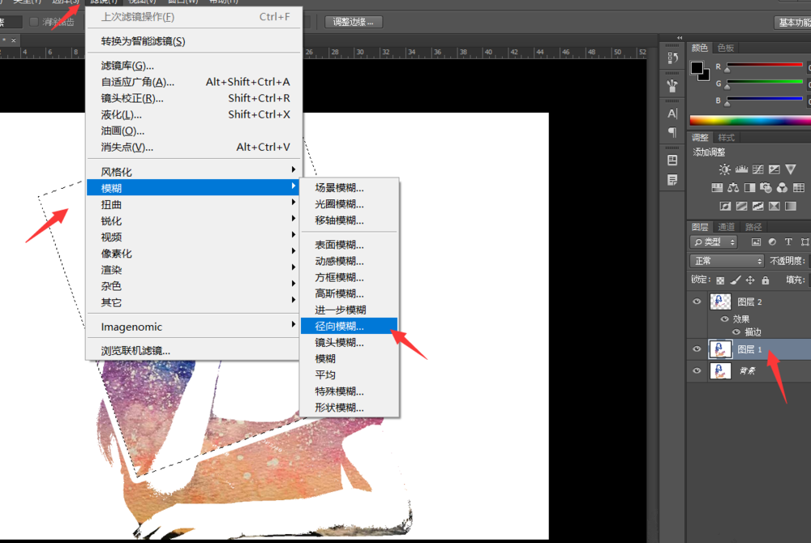Add a Color Balance adjustment
The height and width of the screenshot is (543, 811).
[x=733, y=188]
